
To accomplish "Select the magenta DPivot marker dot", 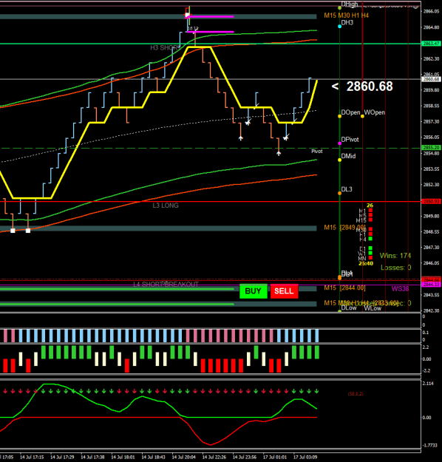I will click(x=339, y=143).
